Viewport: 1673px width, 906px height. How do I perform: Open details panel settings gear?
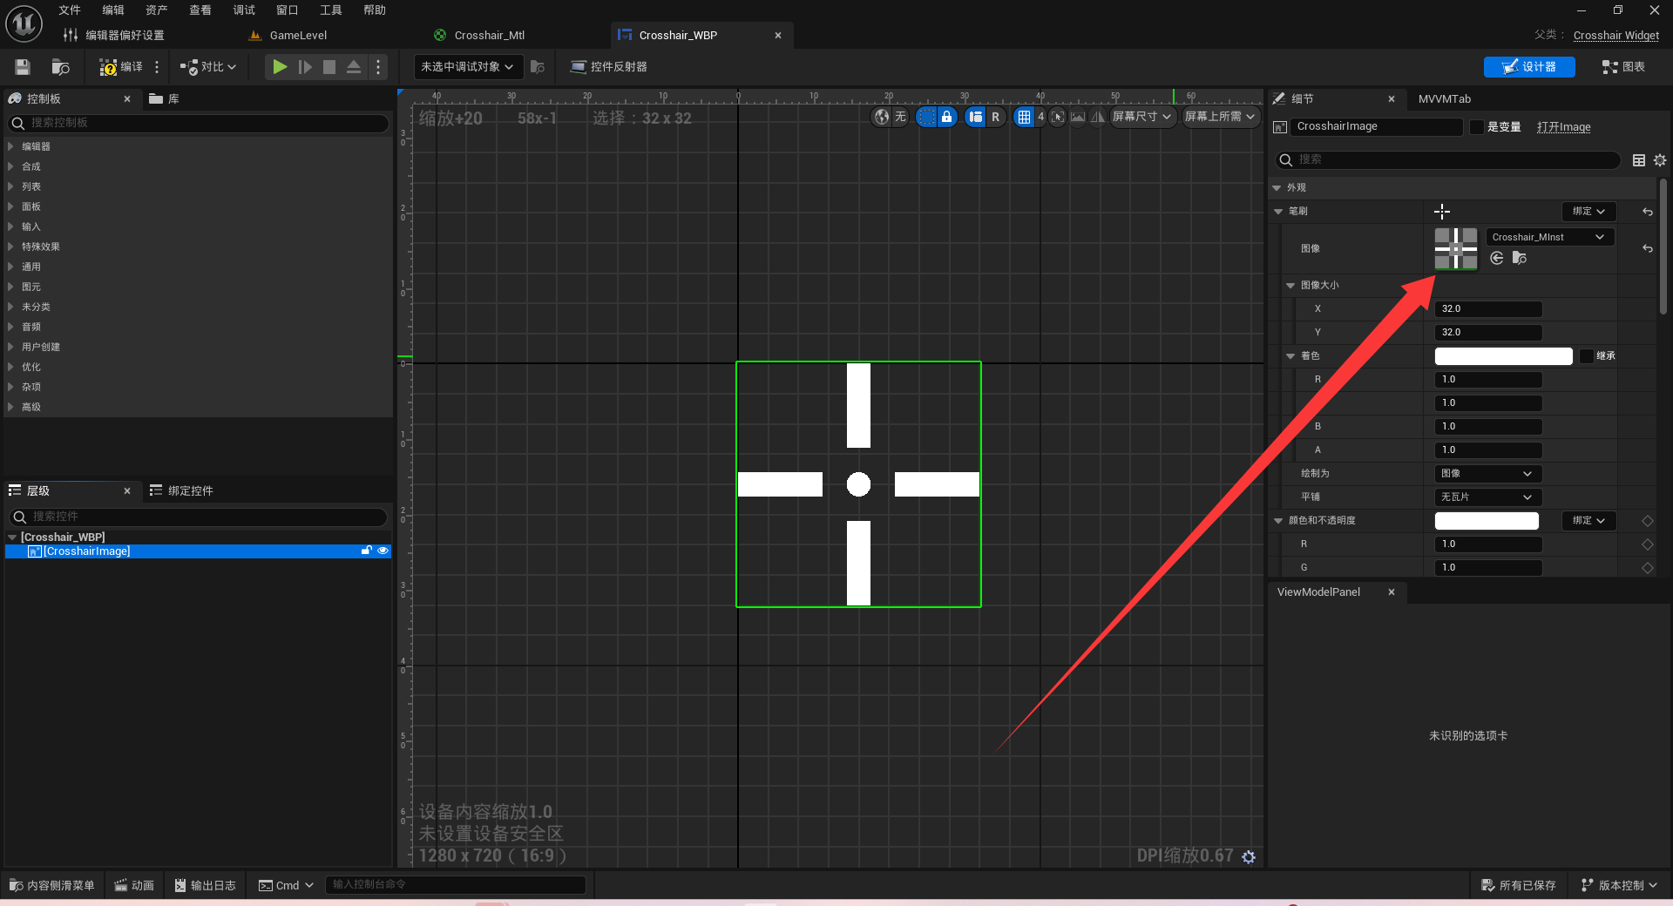1660,160
